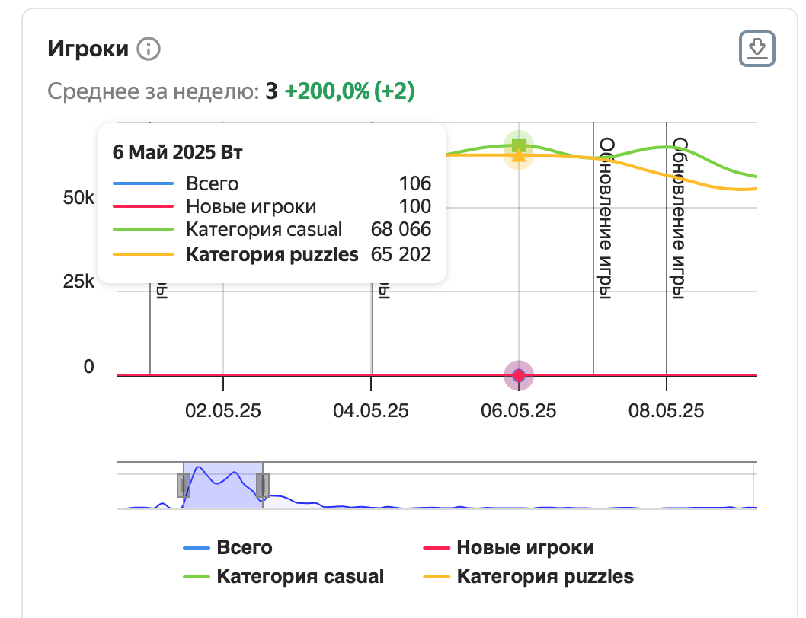Download the chart data with the export icon
Screen dimensions: 806x618
click(x=757, y=49)
